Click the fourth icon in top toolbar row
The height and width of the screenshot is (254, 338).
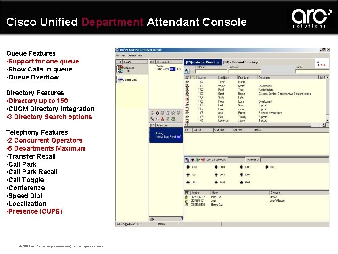pyautogui.click(x=168, y=113)
